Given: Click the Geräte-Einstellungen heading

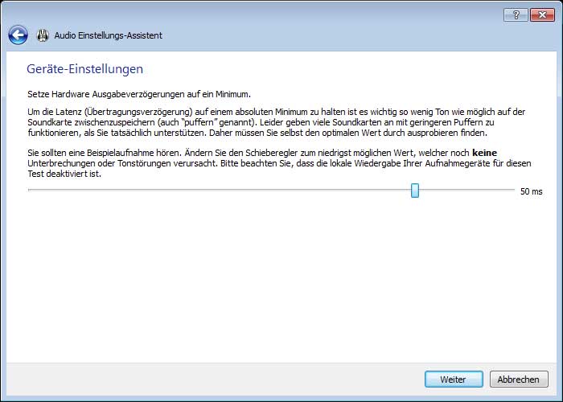Looking at the screenshot, I should [x=84, y=68].
